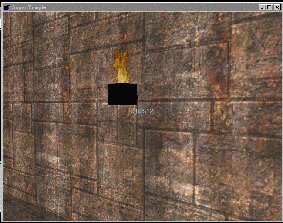Click the "Super Temple" title text
283x223 pixels.
click(29, 7)
